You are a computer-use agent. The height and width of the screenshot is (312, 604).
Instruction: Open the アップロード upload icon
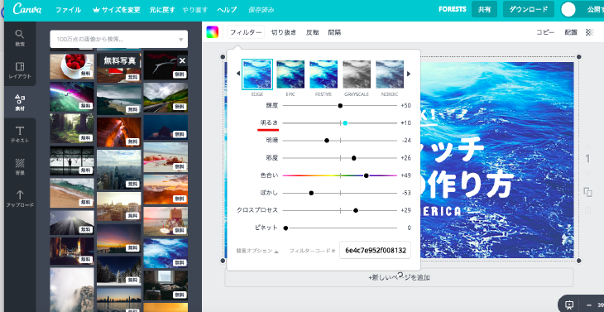[x=20, y=199]
